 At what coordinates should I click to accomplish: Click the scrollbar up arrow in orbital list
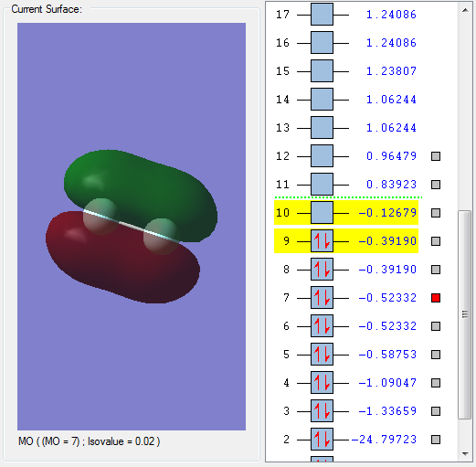click(x=465, y=10)
